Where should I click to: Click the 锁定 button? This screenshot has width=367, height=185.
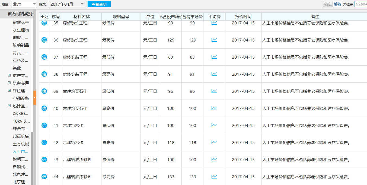328,4
